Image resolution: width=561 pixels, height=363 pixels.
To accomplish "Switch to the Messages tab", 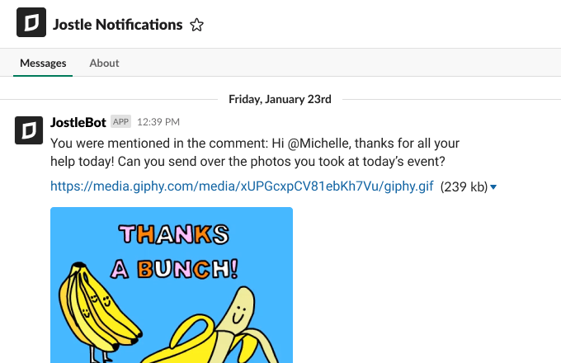I will click(43, 63).
